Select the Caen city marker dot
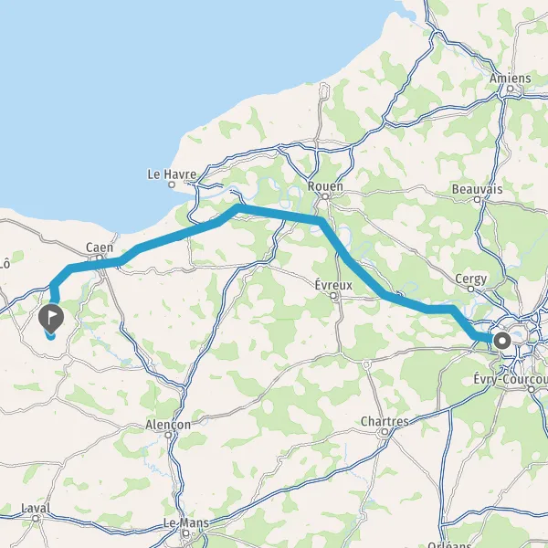Screen dimensions: 548x548 click(x=100, y=258)
